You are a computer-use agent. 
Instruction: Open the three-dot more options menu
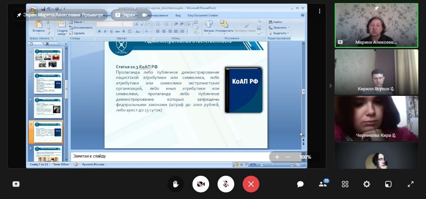[319, 11]
